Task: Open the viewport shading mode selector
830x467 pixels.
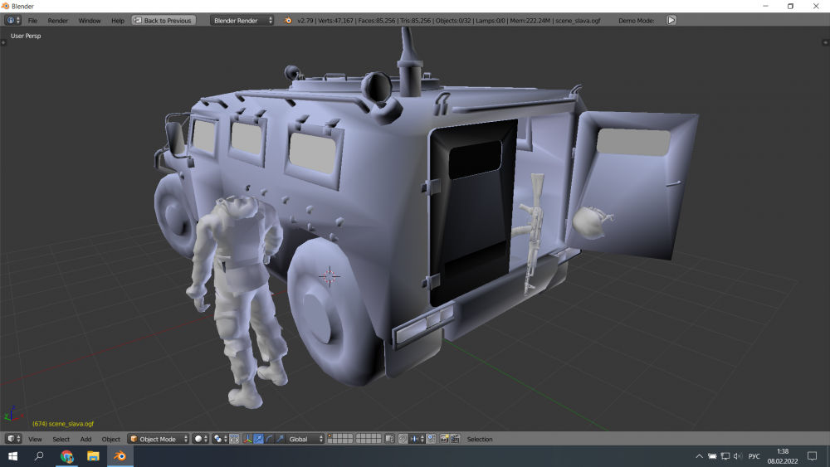Action: [202, 439]
